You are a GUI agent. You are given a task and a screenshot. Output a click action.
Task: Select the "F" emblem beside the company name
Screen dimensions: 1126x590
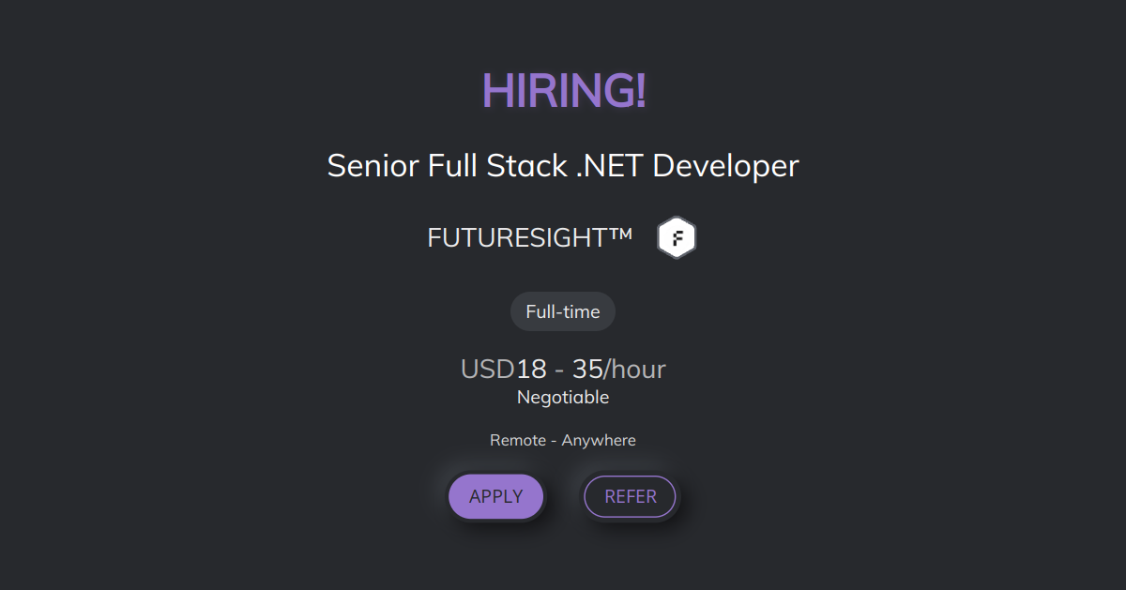click(677, 236)
